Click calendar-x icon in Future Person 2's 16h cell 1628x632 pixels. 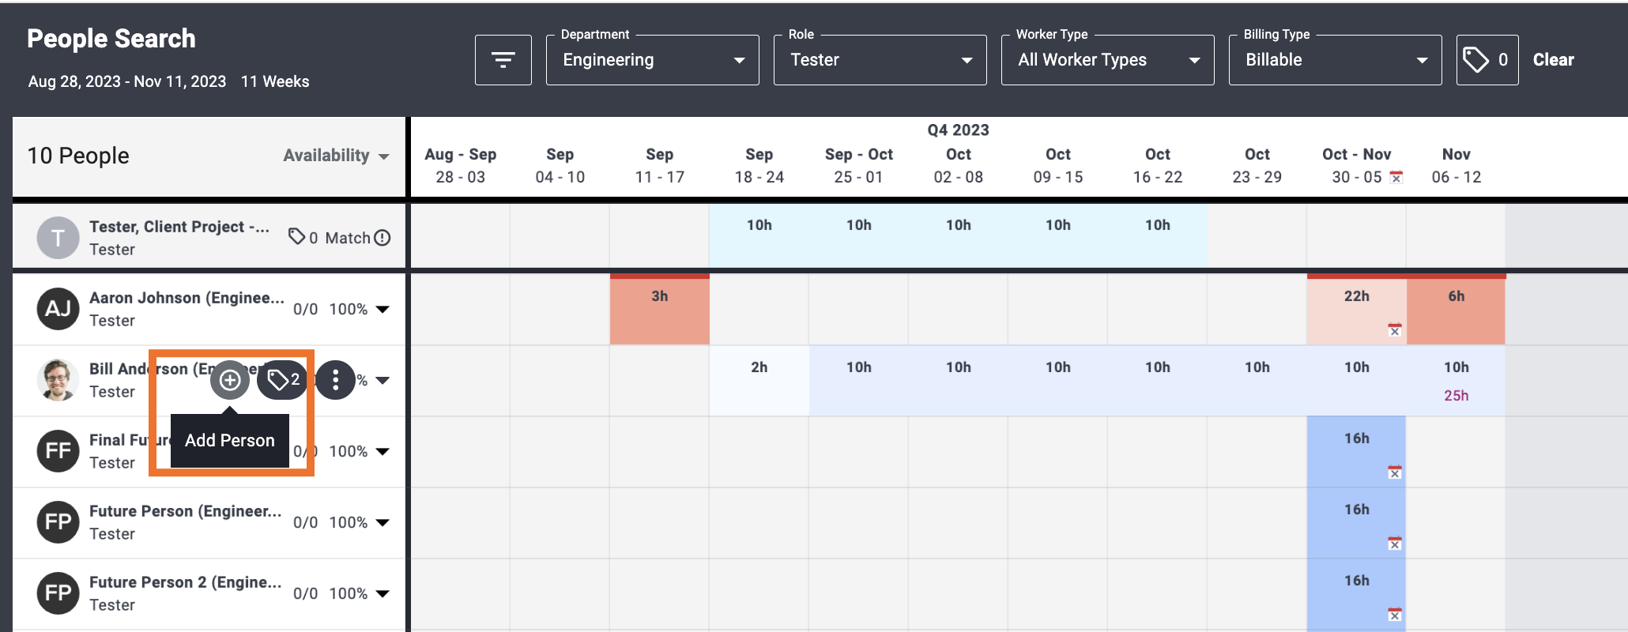[1395, 615]
